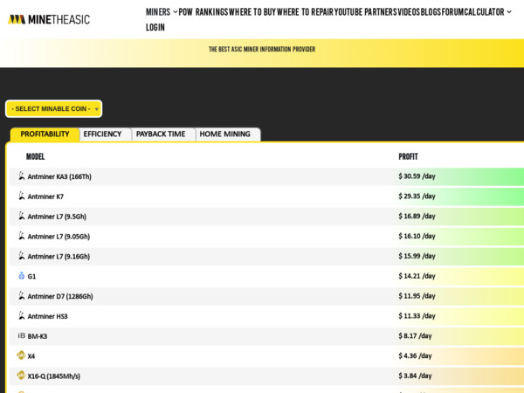Click the $ 30.59 /day profit value
524x393 pixels.
pos(417,176)
